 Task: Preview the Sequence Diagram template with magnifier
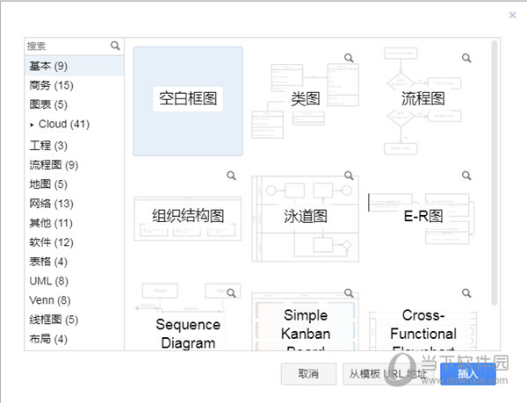(x=231, y=293)
